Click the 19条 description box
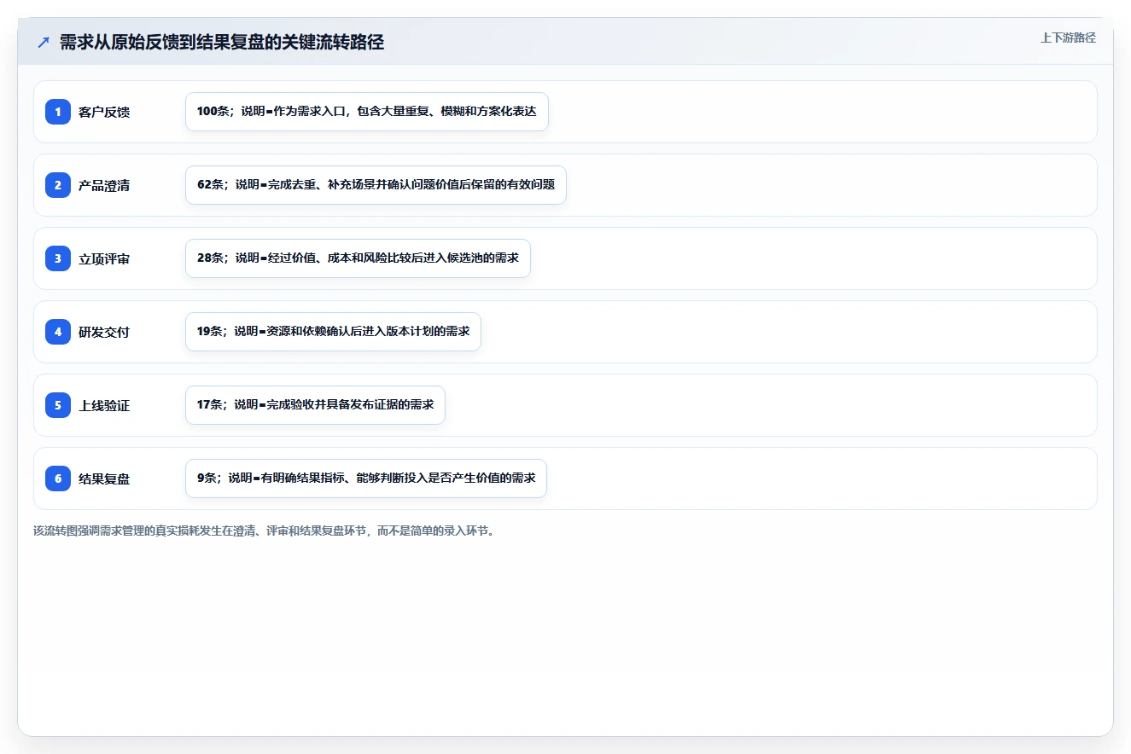The width and height of the screenshot is (1131, 754). (333, 332)
